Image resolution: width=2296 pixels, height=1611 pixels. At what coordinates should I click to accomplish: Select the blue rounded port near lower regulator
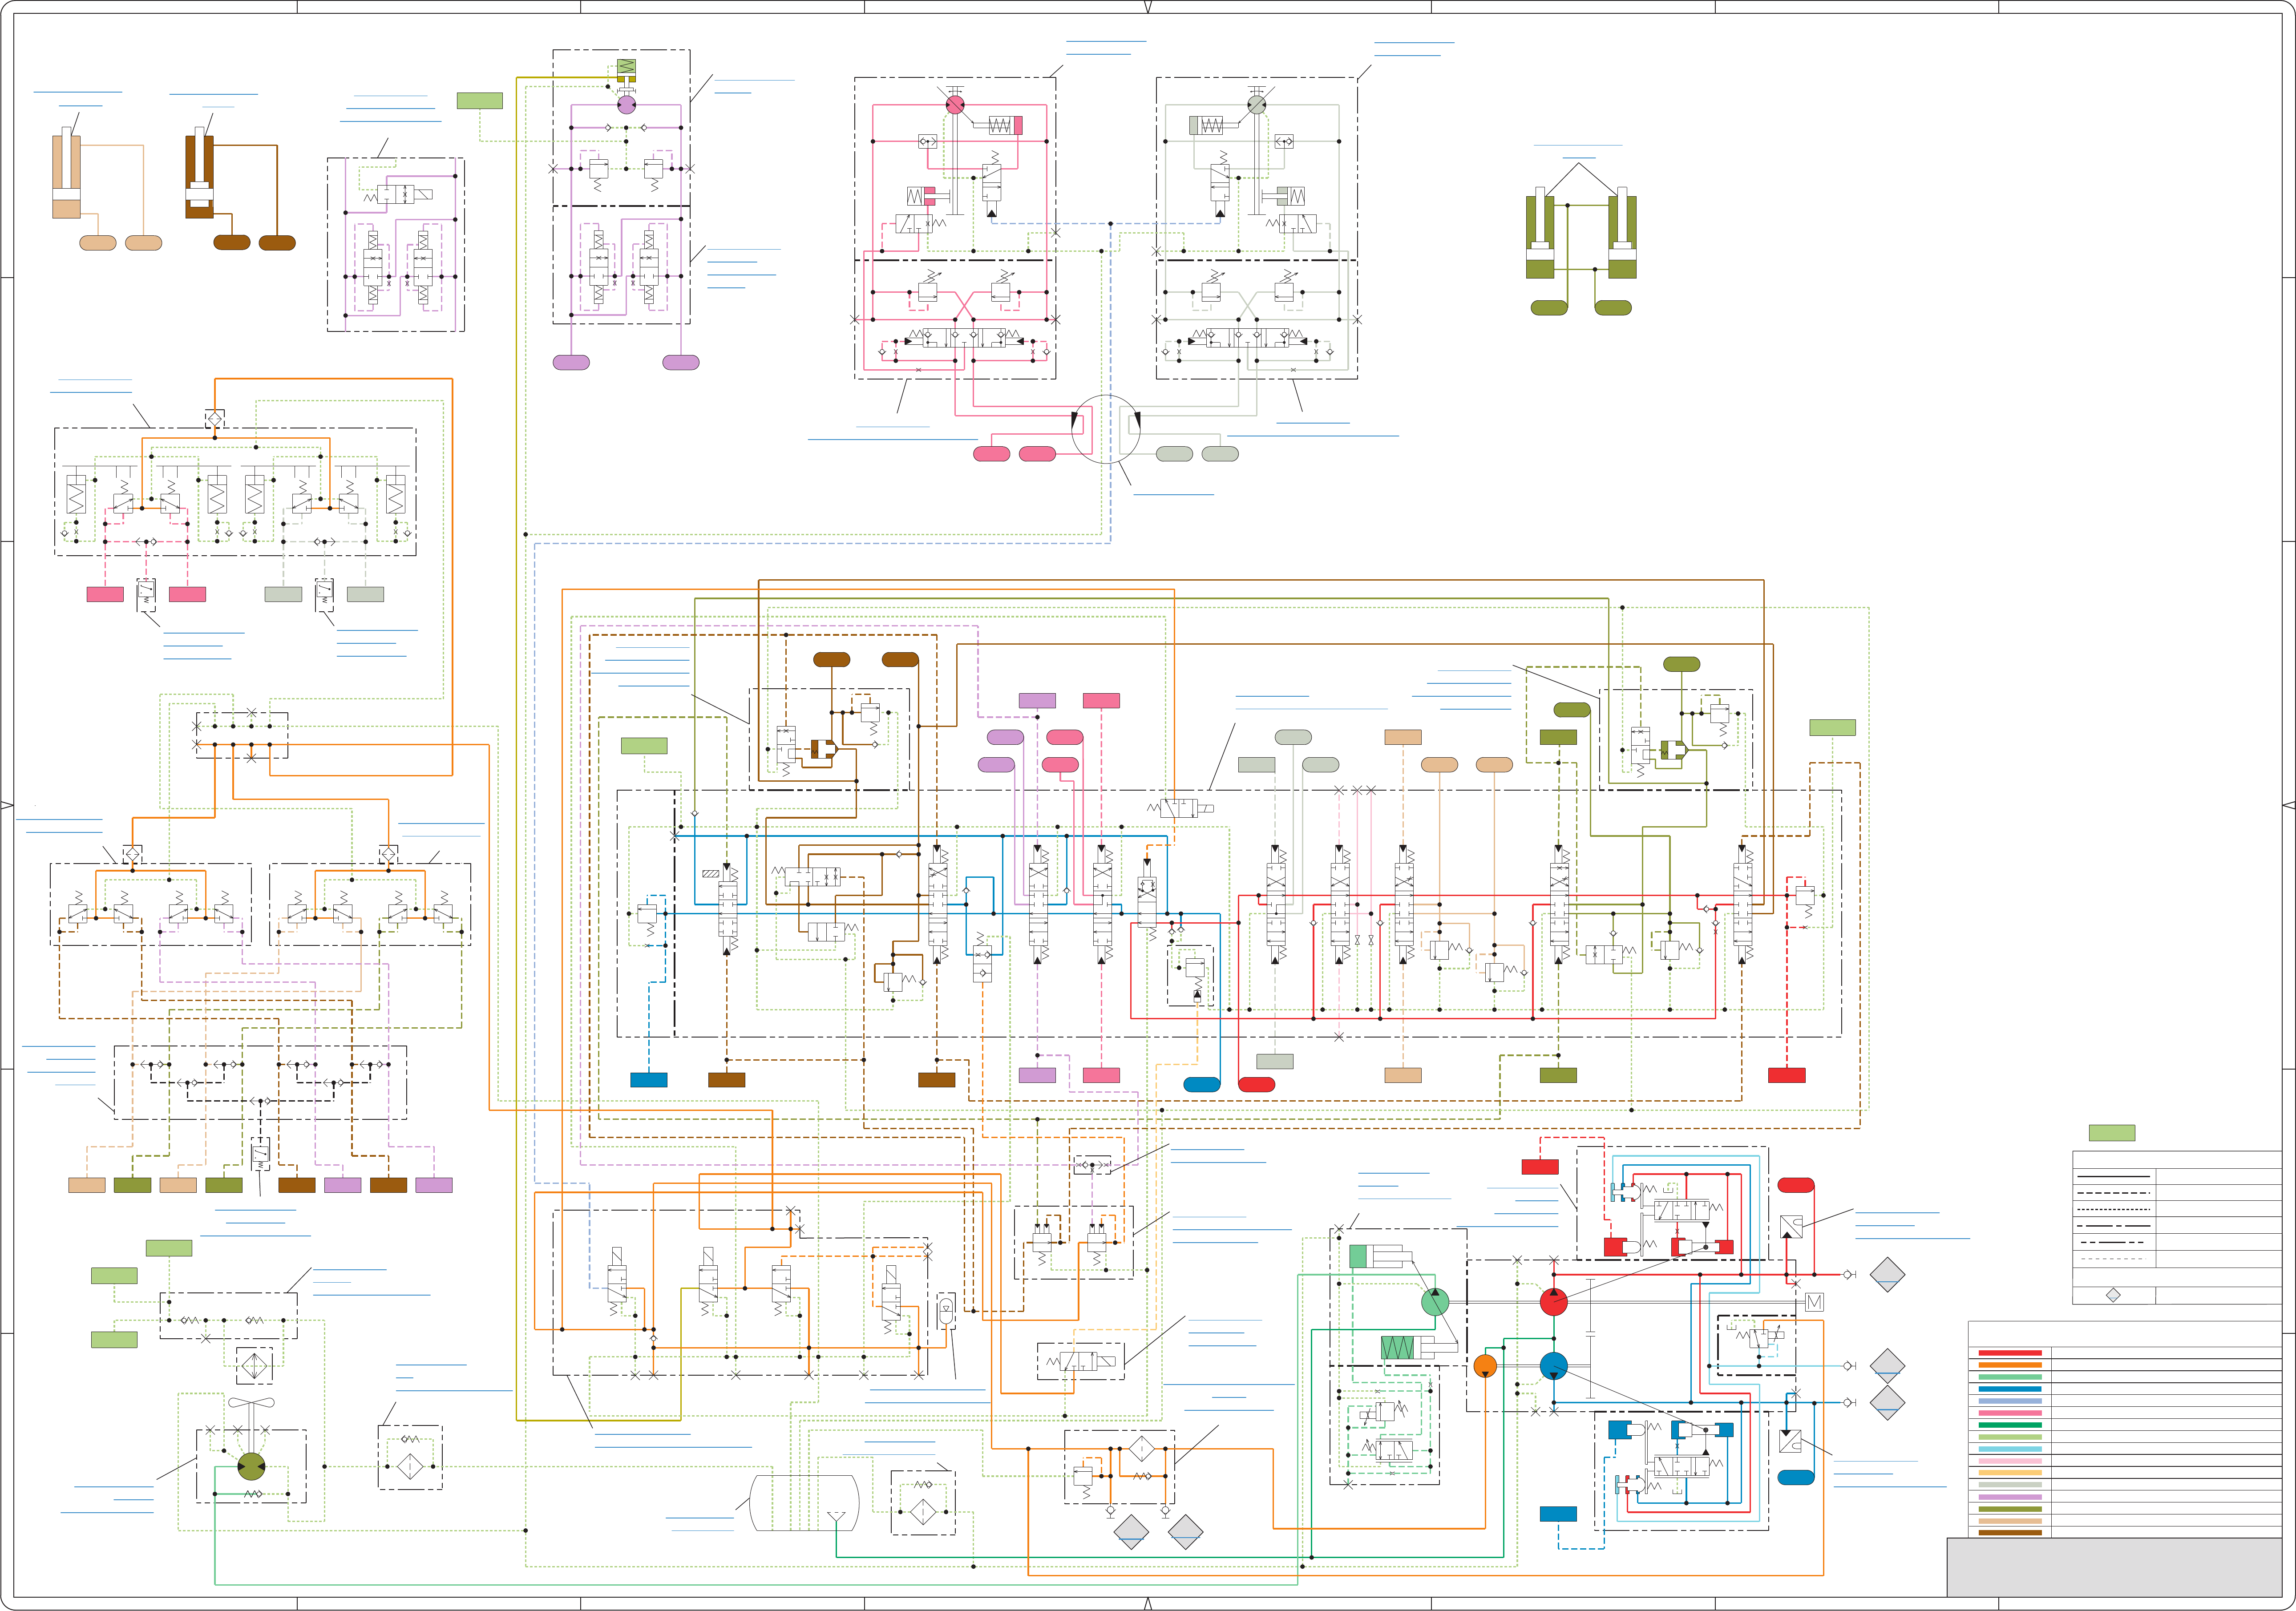[x=1796, y=1477]
